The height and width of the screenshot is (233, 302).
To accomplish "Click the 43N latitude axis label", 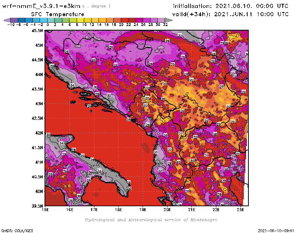I will point(39,104).
